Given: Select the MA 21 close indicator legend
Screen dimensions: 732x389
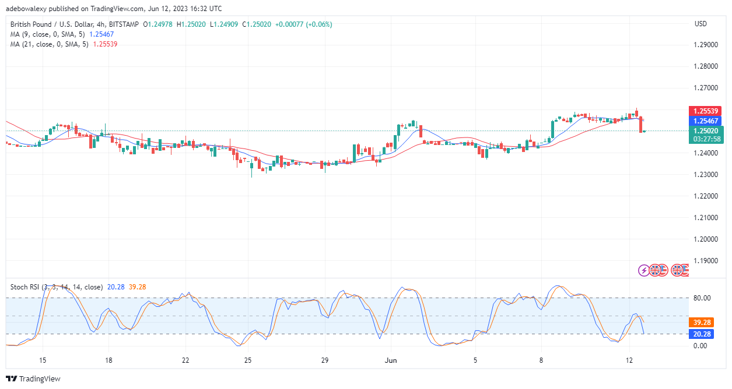Looking at the screenshot, I should point(64,45).
